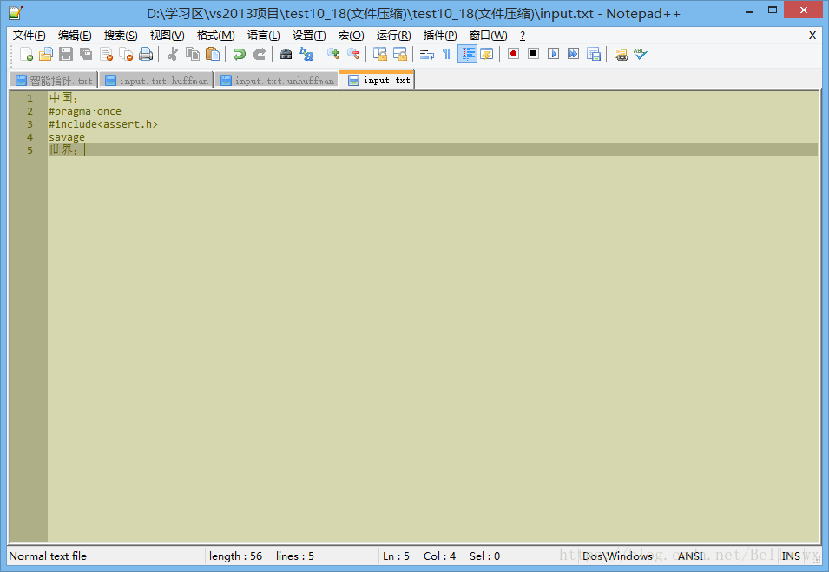The image size is (829, 572).
Task: Open the 插件(P) menu
Action: tap(440, 36)
